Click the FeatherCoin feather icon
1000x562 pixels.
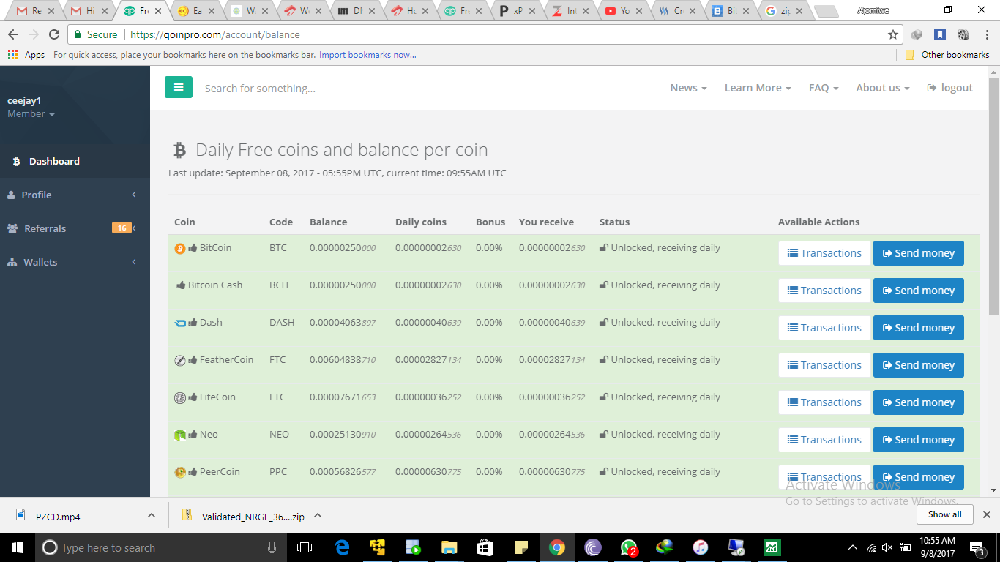180,360
